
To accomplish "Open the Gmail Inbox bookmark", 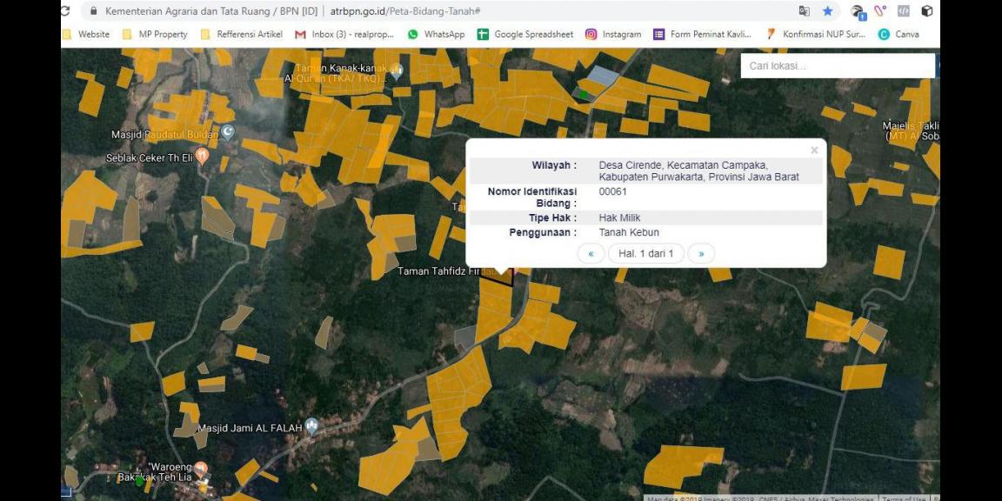I will [344, 35].
